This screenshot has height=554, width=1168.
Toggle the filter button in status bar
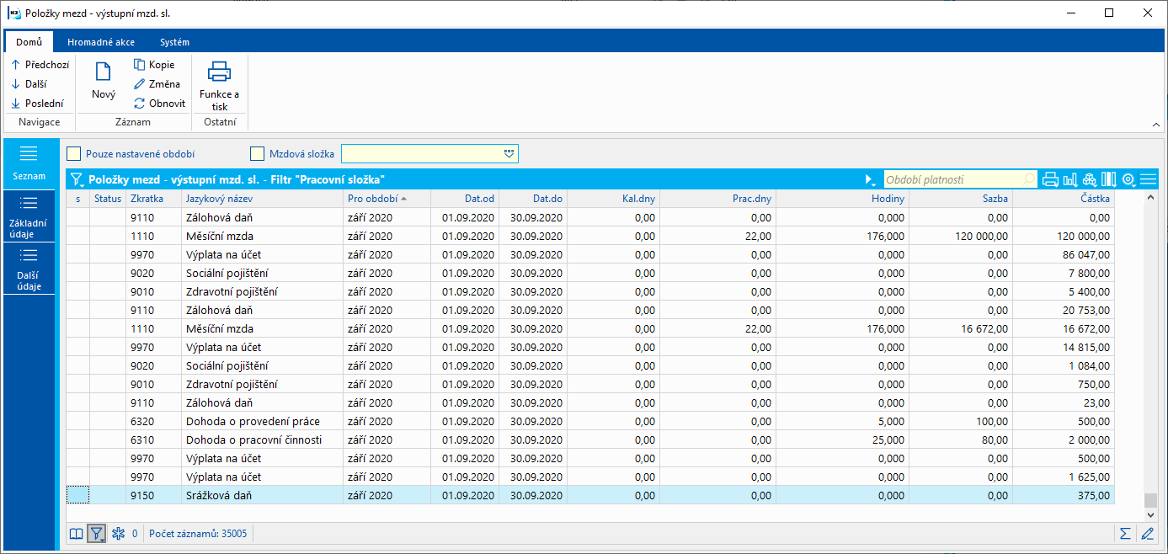click(97, 533)
